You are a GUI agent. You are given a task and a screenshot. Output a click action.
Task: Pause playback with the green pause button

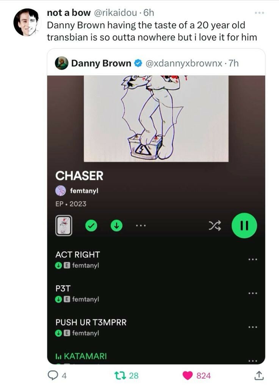coord(244,226)
